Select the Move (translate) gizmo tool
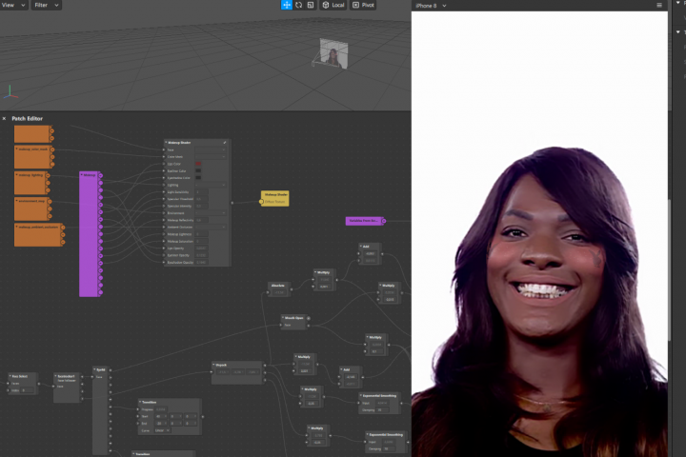 [x=286, y=5]
